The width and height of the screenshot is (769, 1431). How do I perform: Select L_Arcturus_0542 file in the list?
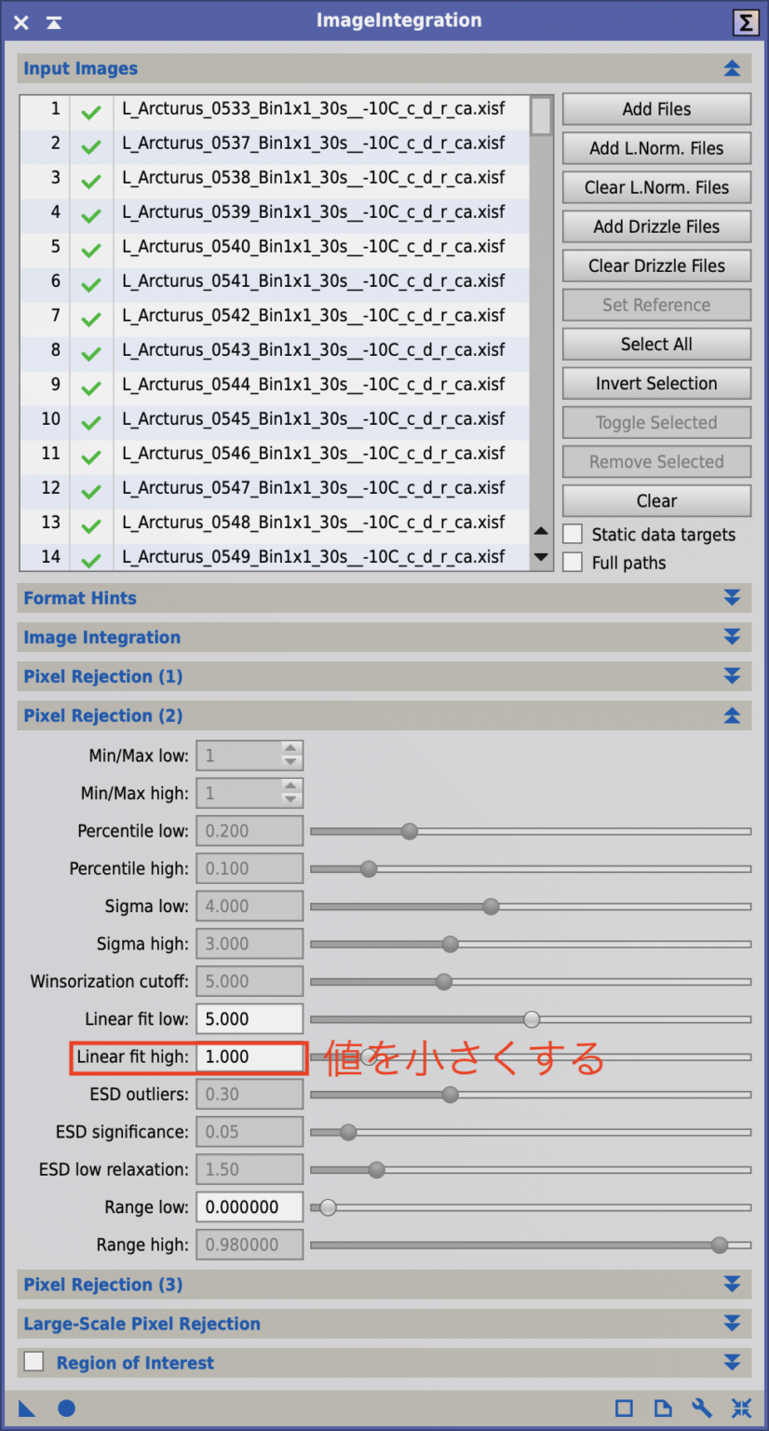314,316
